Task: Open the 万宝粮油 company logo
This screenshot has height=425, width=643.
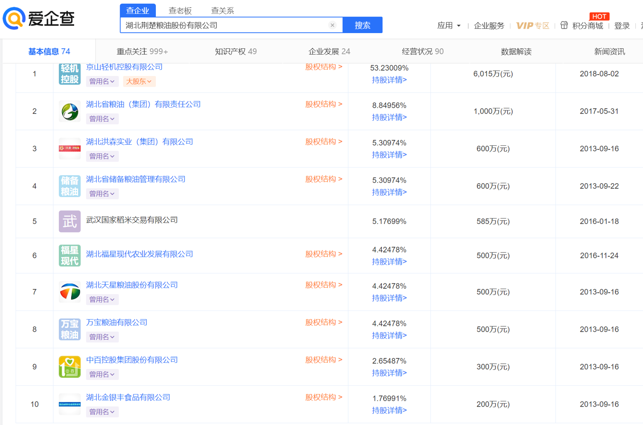Action: [70, 329]
